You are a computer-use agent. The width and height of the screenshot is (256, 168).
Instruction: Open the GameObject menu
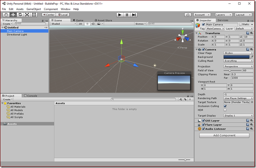click(x=33, y=9)
